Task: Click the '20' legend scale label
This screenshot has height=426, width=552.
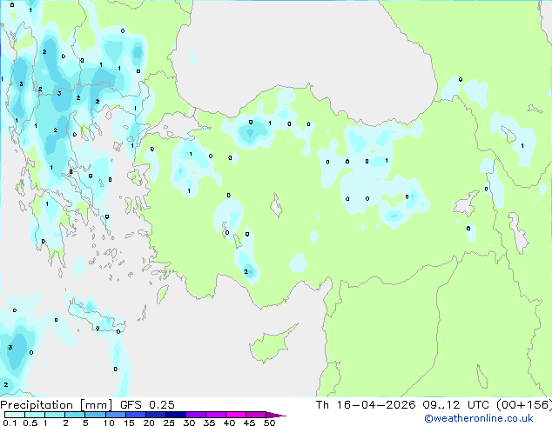Action: coord(149,423)
